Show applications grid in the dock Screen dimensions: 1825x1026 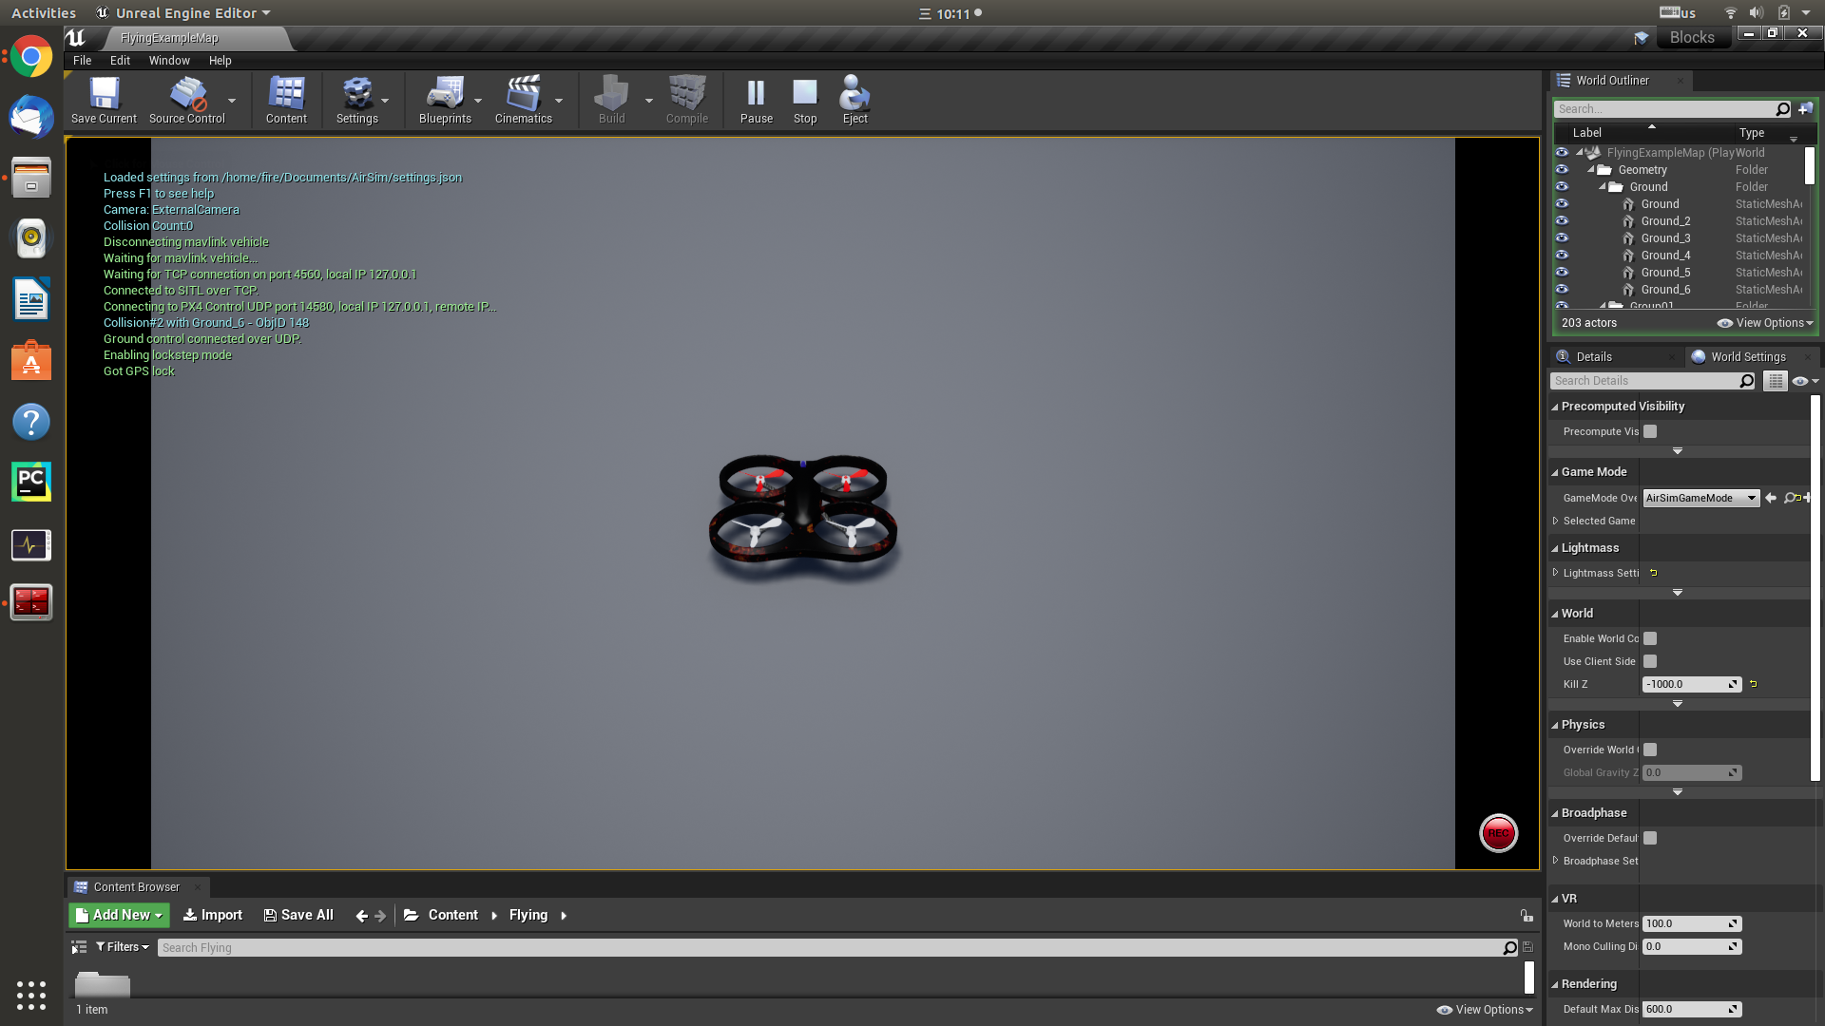click(x=31, y=995)
